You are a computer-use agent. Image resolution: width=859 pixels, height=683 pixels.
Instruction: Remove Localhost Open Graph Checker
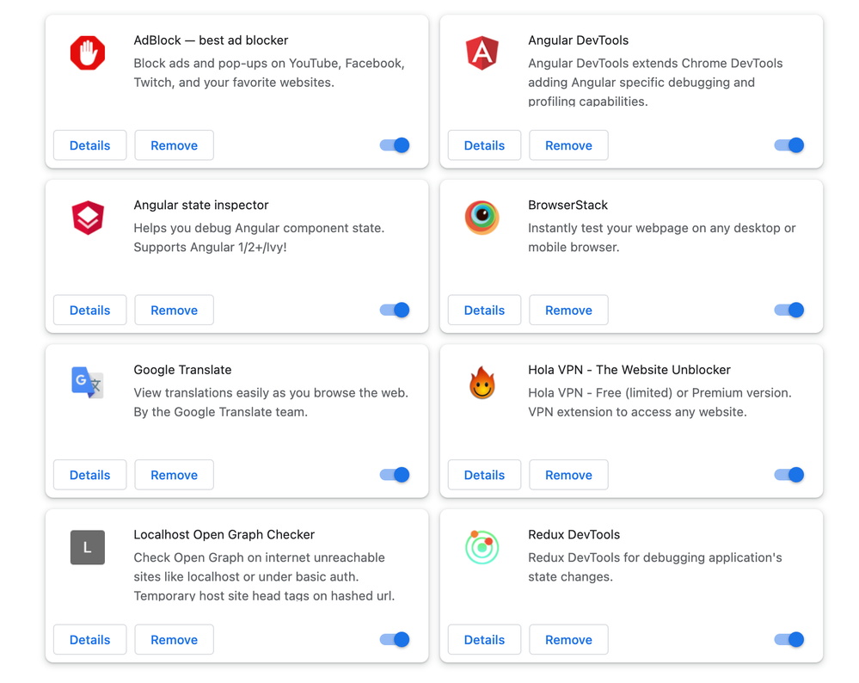tap(175, 640)
